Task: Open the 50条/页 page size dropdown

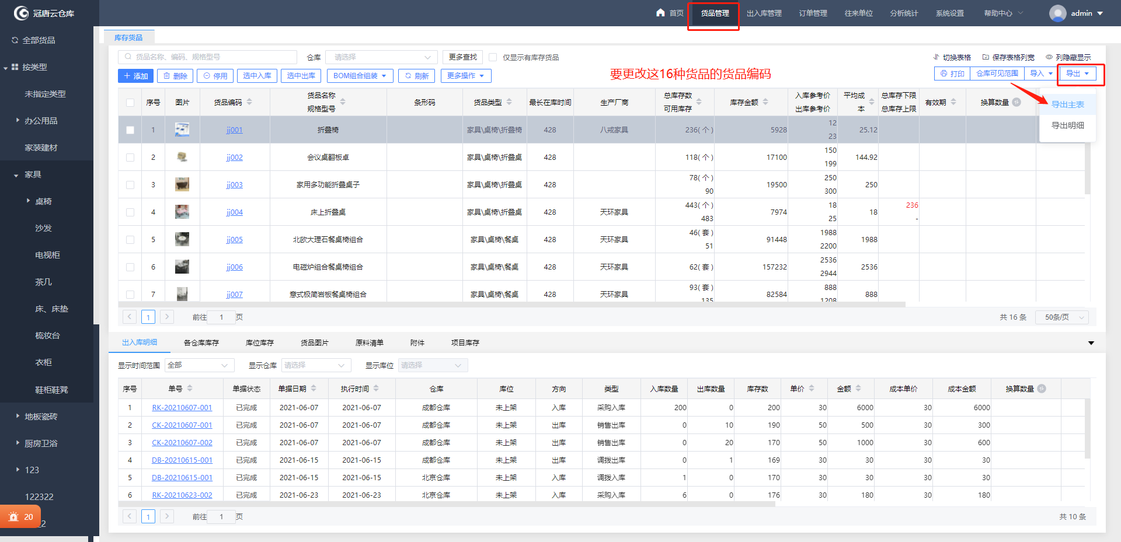Action: pos(1063,317)
